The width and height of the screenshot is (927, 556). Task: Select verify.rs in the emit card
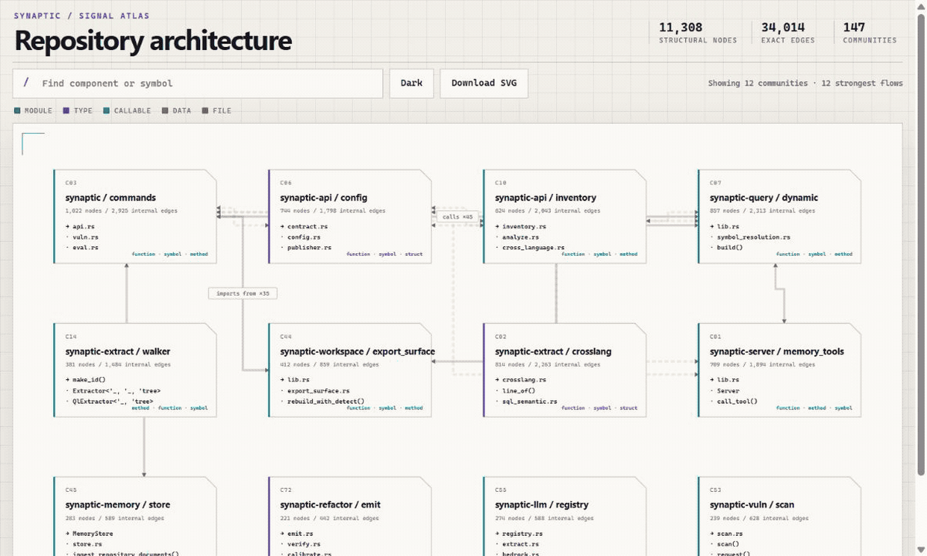[302, 544]
